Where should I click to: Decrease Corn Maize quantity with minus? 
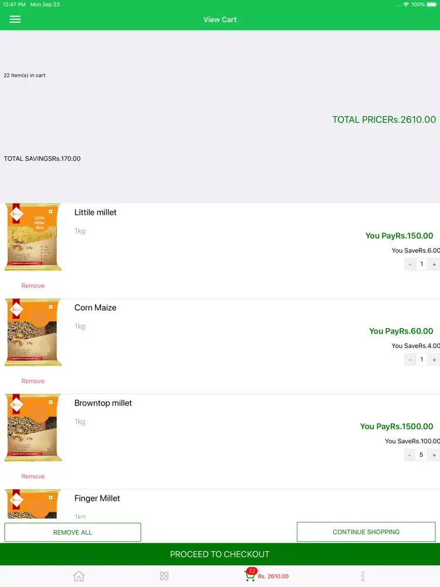coord(409,359)
